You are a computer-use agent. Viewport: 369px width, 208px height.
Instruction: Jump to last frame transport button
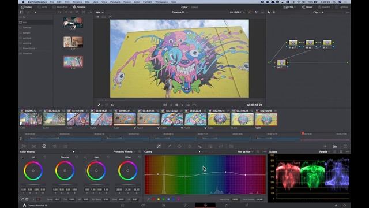[189, 105]
